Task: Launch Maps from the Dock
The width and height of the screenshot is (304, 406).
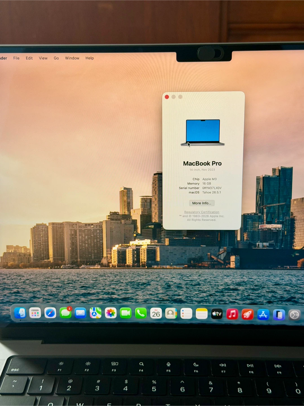Action: pos(96,314)
